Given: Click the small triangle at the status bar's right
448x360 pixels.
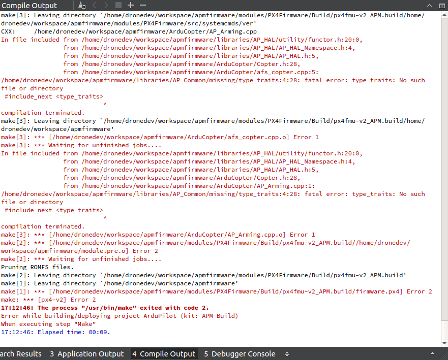Looking at the screenshot, I should pyautogui.click(x=432, y=353).
